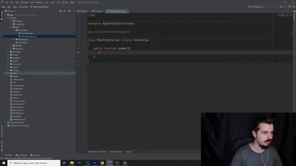Toggle the Terminal tool window

35,155
